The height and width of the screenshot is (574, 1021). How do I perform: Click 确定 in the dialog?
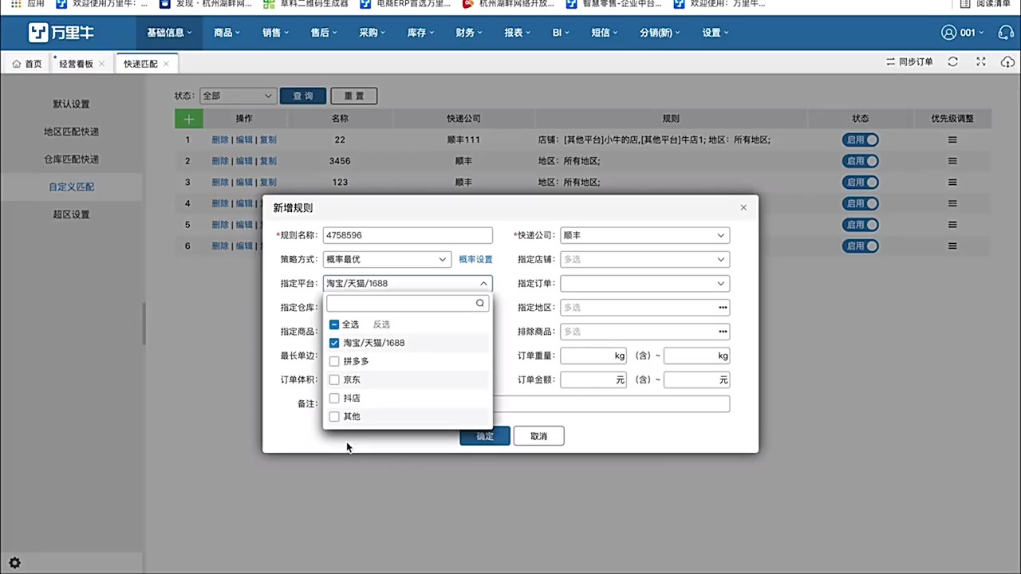click(485, 436)
